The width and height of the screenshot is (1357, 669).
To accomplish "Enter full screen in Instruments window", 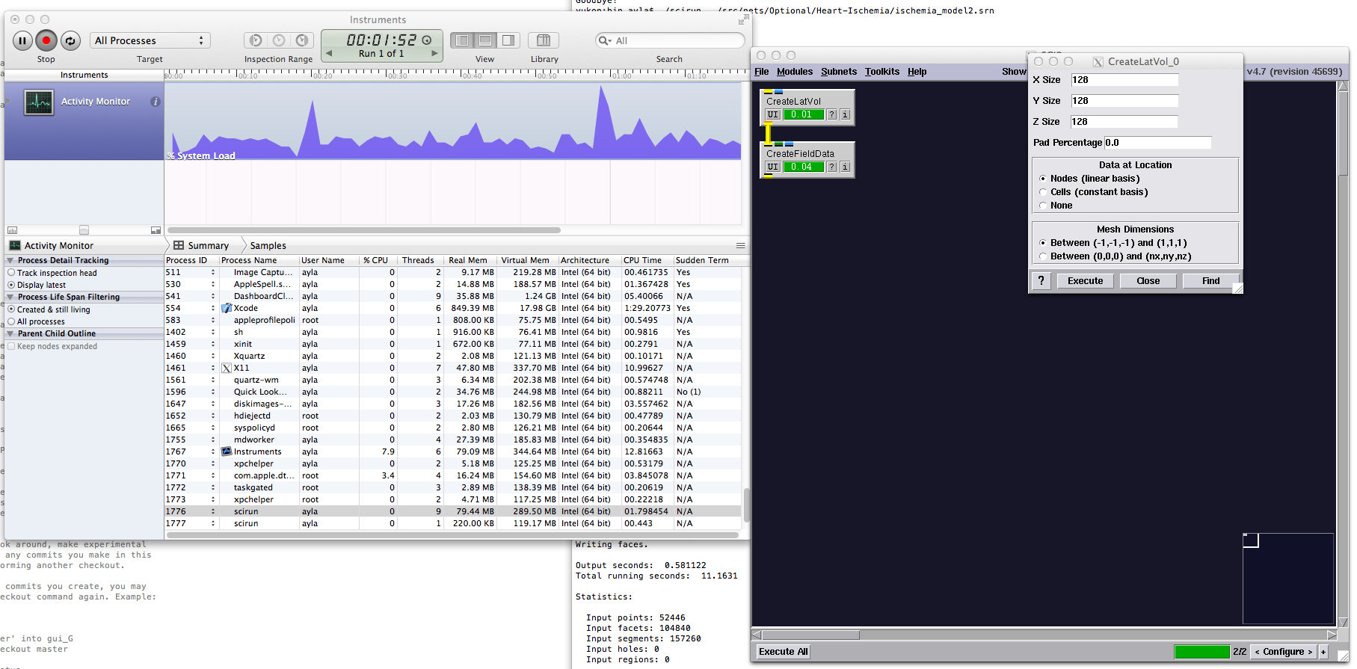I will point(743,20).
